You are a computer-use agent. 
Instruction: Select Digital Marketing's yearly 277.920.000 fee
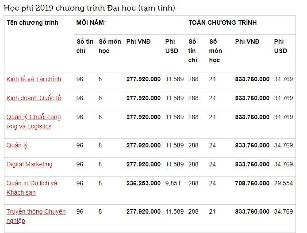click(143, 164)
